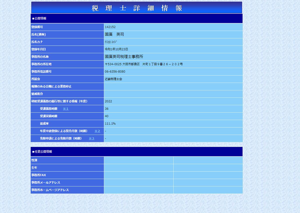
Task: Click the 事務所メールアドレス label
Action: 46,182
